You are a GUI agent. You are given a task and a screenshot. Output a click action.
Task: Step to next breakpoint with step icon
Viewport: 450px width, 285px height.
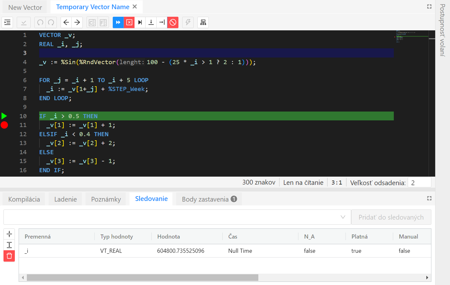tap(140, 22)
